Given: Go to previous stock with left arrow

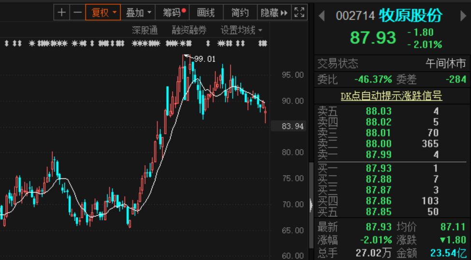Looking at the screenshot, I should click(x=322, y=16).
